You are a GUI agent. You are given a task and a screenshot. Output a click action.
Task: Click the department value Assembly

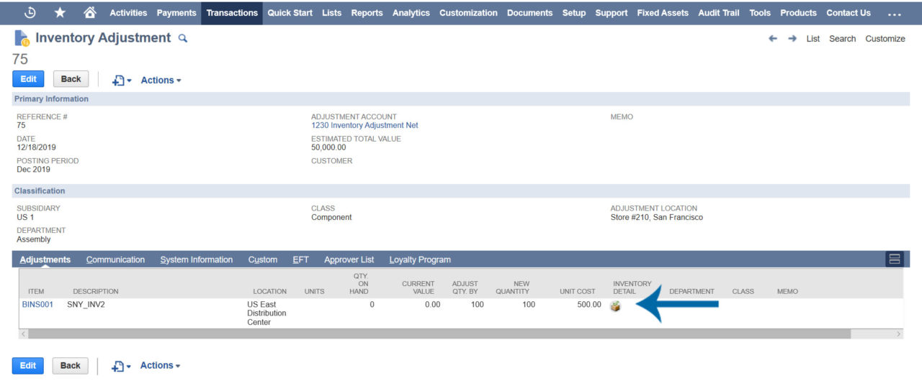click(x=34, y=239)
